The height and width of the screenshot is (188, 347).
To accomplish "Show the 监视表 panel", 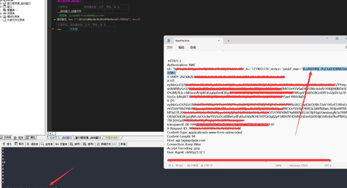I will [47, 144].
